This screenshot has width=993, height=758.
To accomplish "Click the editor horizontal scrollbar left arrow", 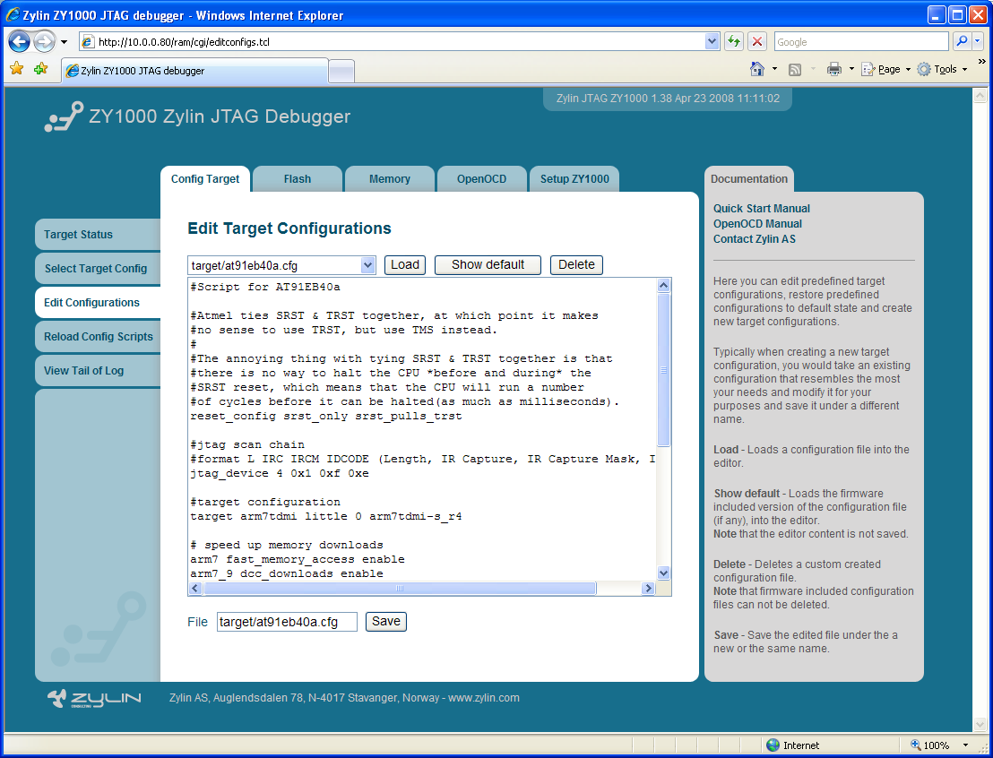I will tap(195, 589).
